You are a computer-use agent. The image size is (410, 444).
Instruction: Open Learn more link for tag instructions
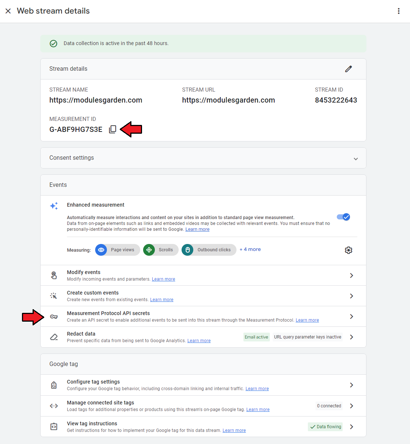click(234, 430)
